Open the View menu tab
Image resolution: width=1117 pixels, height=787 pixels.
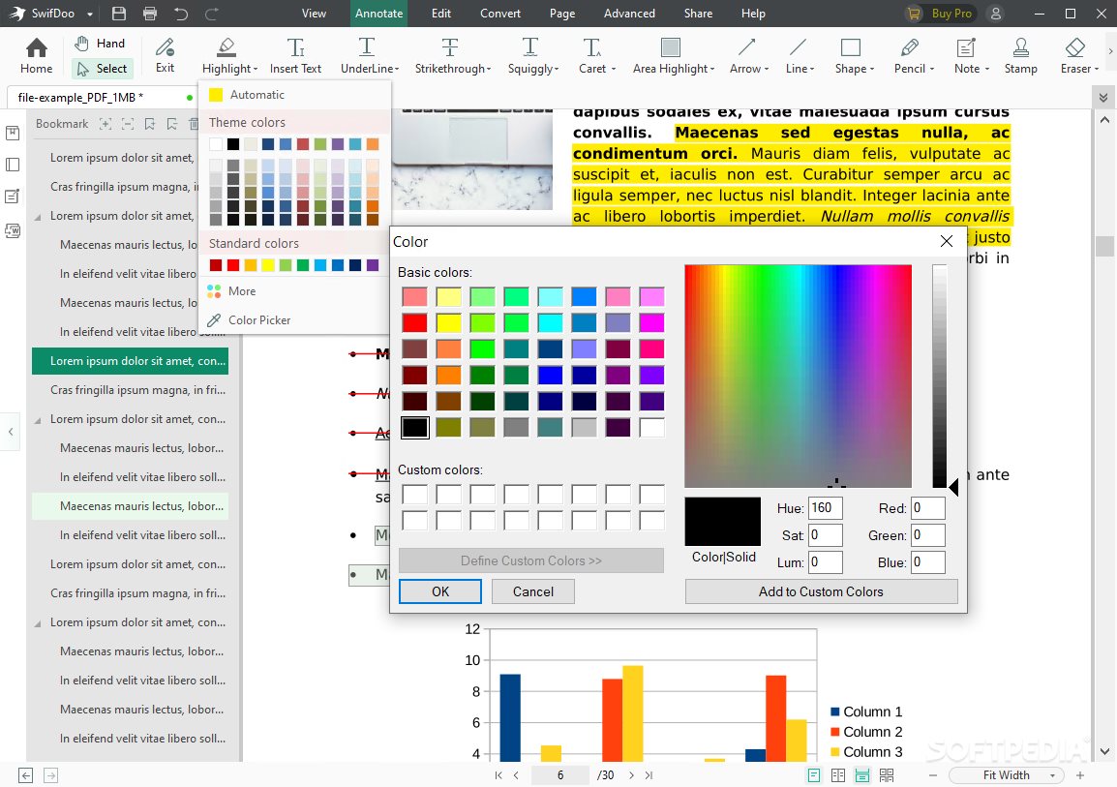click(314, 13)
